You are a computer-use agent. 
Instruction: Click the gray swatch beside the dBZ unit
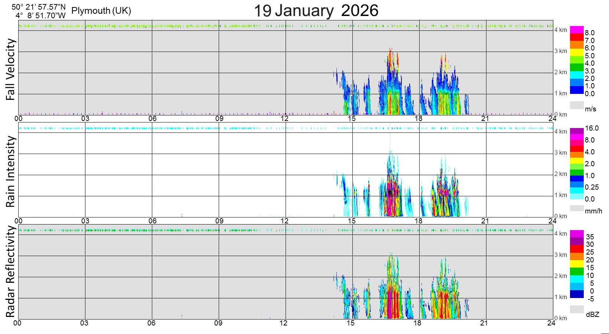[x=577, y=310]
